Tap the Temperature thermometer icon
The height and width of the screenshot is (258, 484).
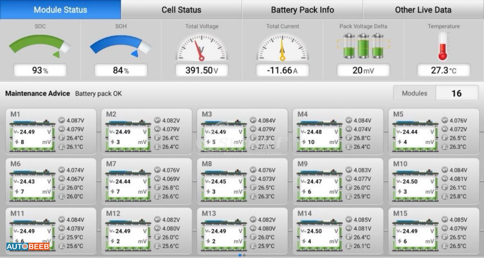[443, 46]
